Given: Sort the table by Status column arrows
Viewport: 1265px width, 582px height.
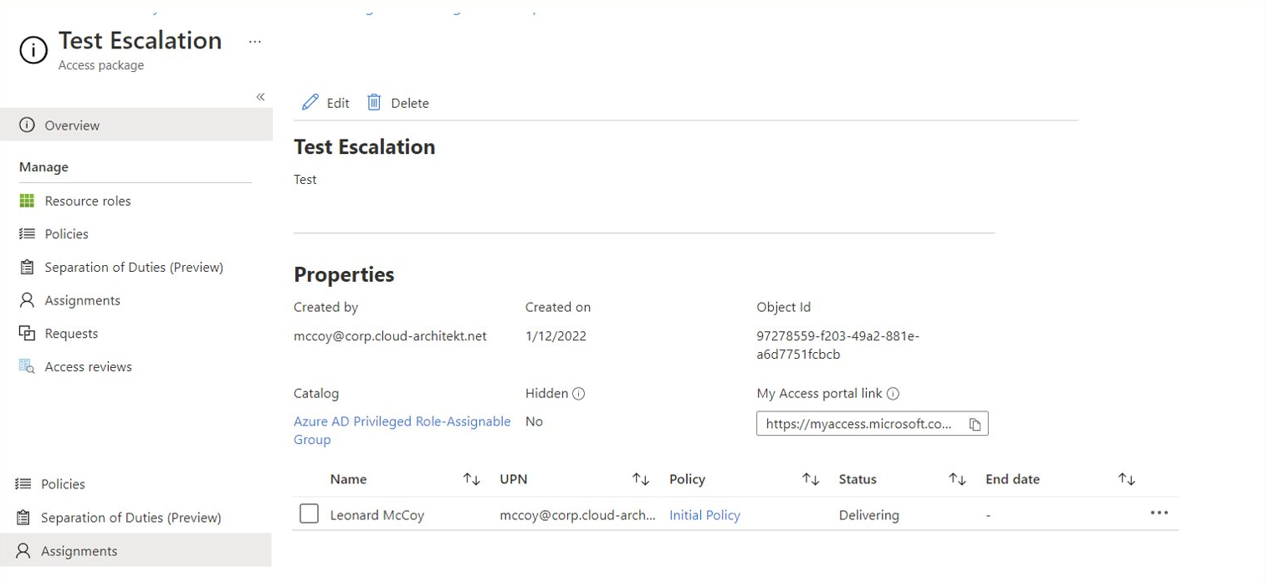Looking at the screenshot, I should (x=957, y=479).
